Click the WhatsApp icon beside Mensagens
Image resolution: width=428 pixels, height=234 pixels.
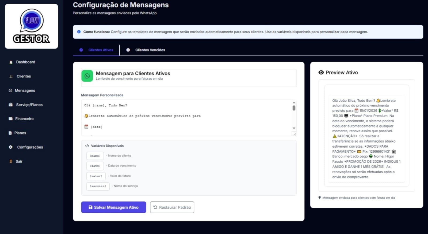click(x=10, y=90)
